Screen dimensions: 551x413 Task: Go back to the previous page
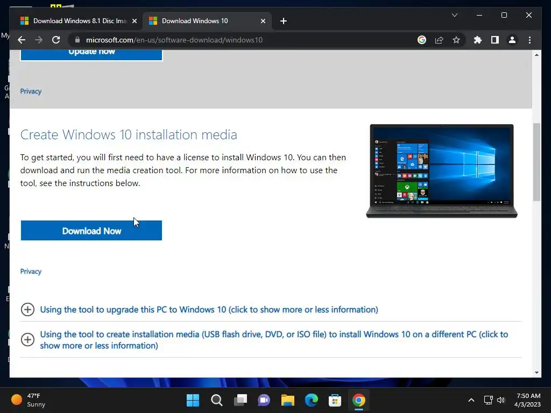tap(22, 40)
